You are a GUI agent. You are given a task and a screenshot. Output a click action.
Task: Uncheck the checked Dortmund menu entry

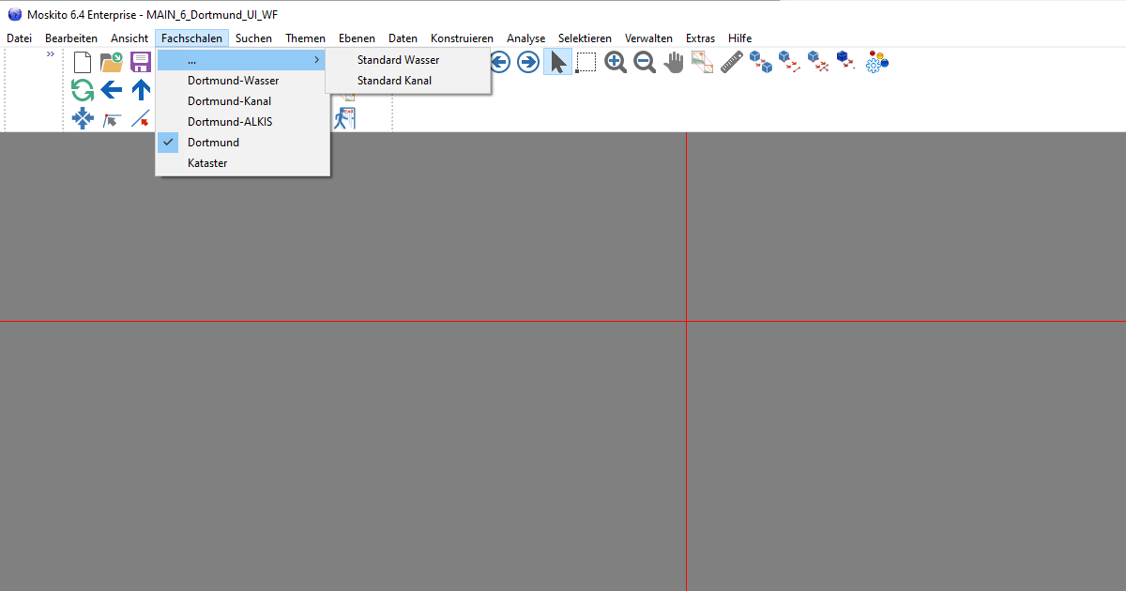click(x=213, y=143)
